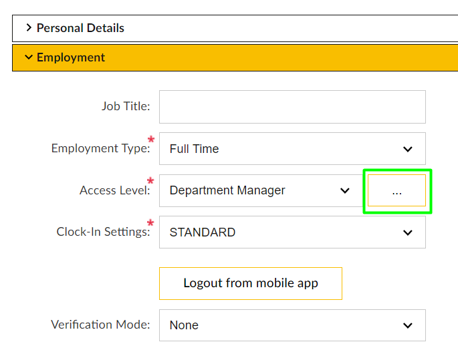
Task: Click into the Job Title field
Action: click(x=292, y=107)
